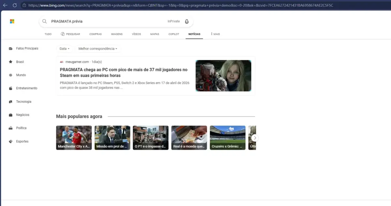
Task: Open the Melhor correspondência dropdown
Action: click(97, 48)
